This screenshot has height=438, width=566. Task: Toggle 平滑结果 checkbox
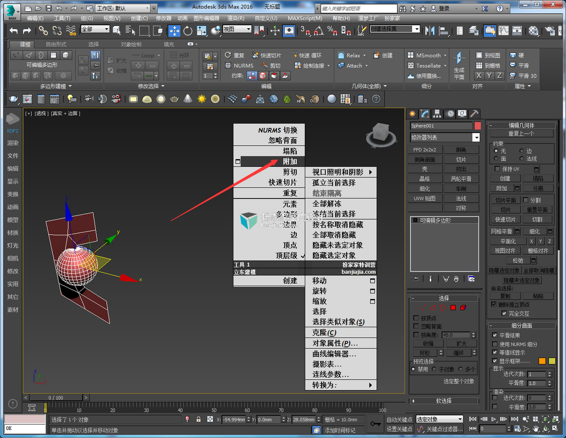[495, 335]
